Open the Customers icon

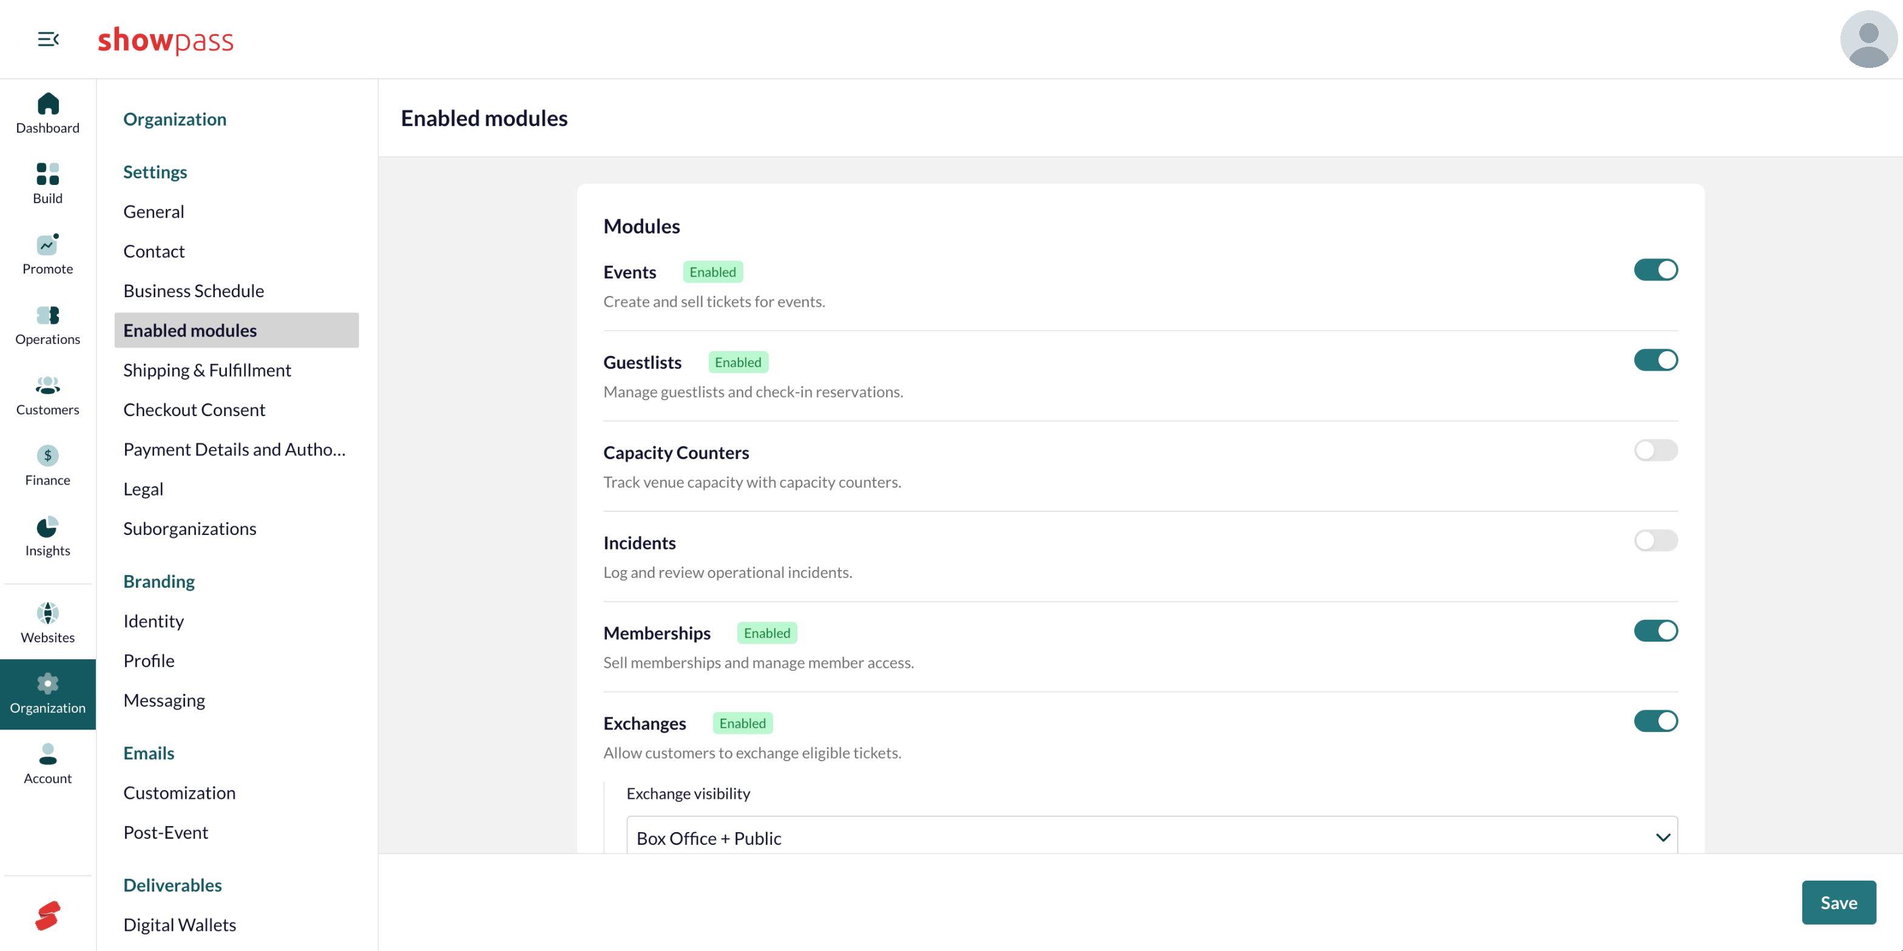[x=48, y=385]
